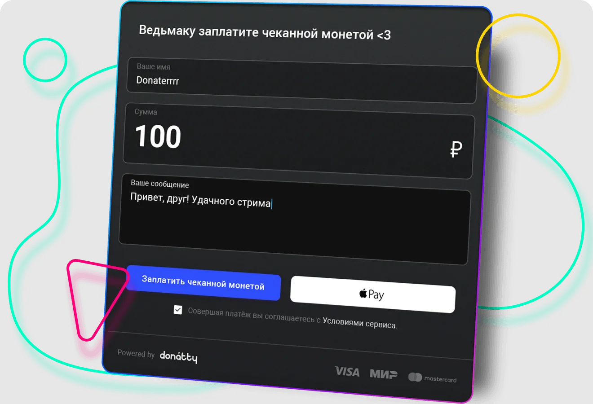The width and height of the screenshot is (593, 404).
Task: Pay using the Apple Pay button
Action: click(373, 294)
